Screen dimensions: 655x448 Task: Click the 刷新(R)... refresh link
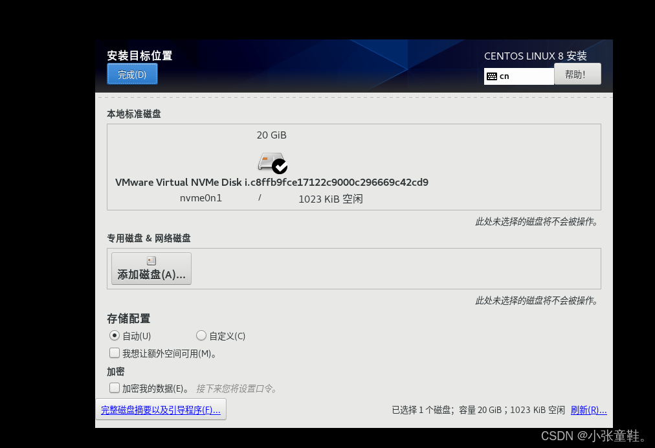(588, 410)
